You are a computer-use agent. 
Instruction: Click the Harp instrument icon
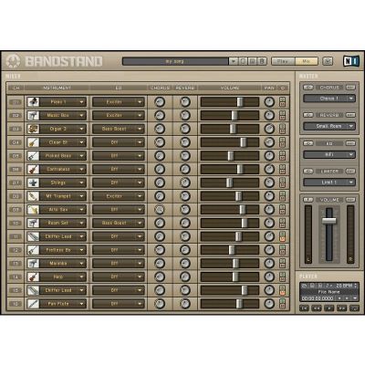point(33,276)
